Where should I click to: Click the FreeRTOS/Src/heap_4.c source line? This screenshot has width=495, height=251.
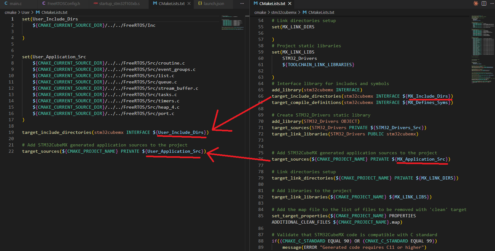[x=106, y=107]
